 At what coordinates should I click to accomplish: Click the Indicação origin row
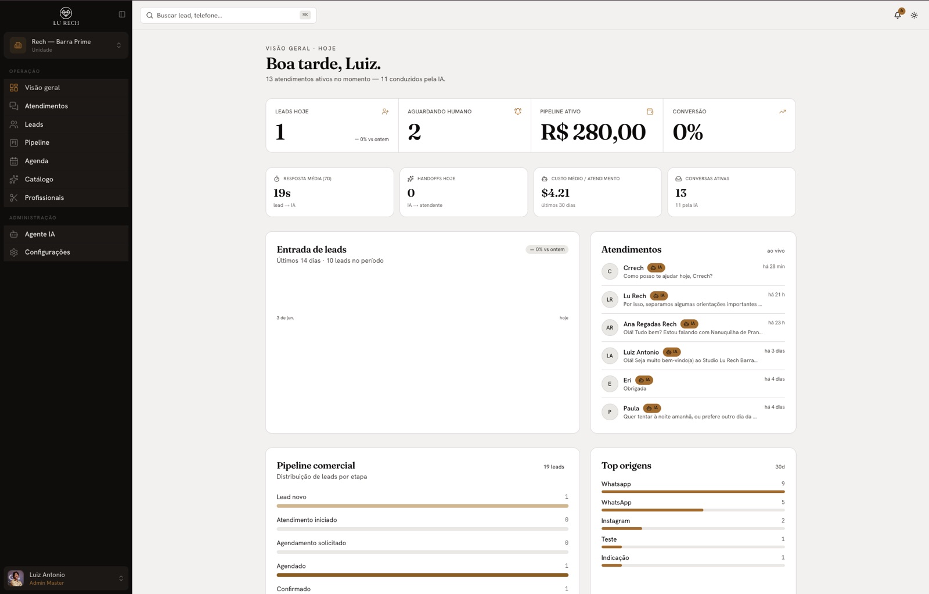click(693, 560)
